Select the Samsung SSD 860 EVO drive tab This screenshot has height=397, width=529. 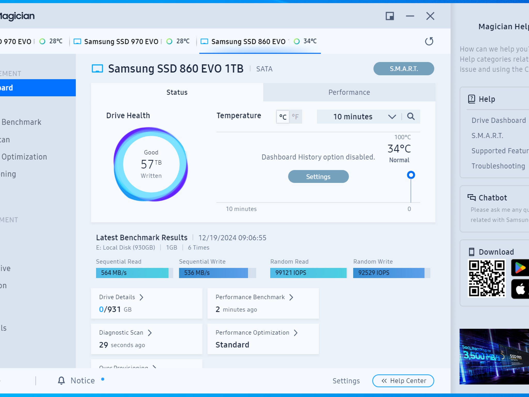(260, 41)
